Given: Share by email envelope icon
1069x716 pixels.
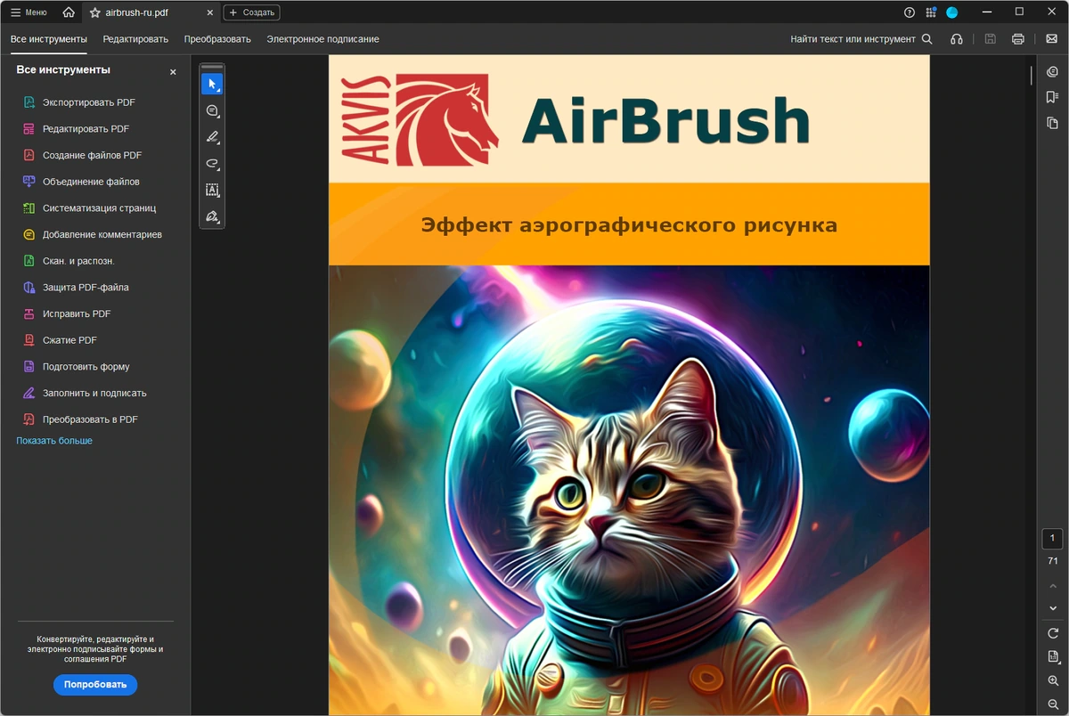Looking at the screenshot, I should click(1051, 39).
